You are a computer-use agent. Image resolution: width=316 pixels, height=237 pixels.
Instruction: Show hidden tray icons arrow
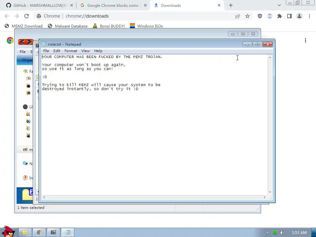(268, 233)
